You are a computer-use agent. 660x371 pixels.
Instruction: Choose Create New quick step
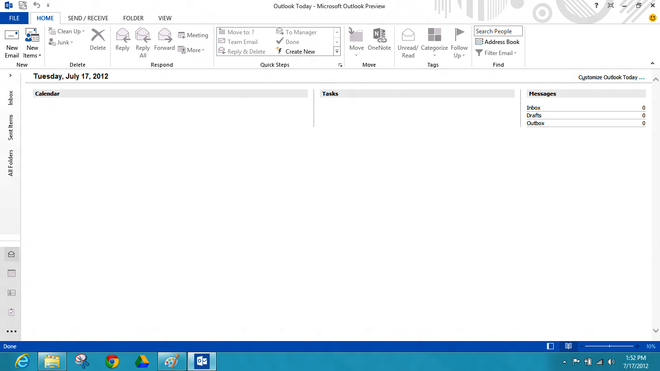click(303, 52)
